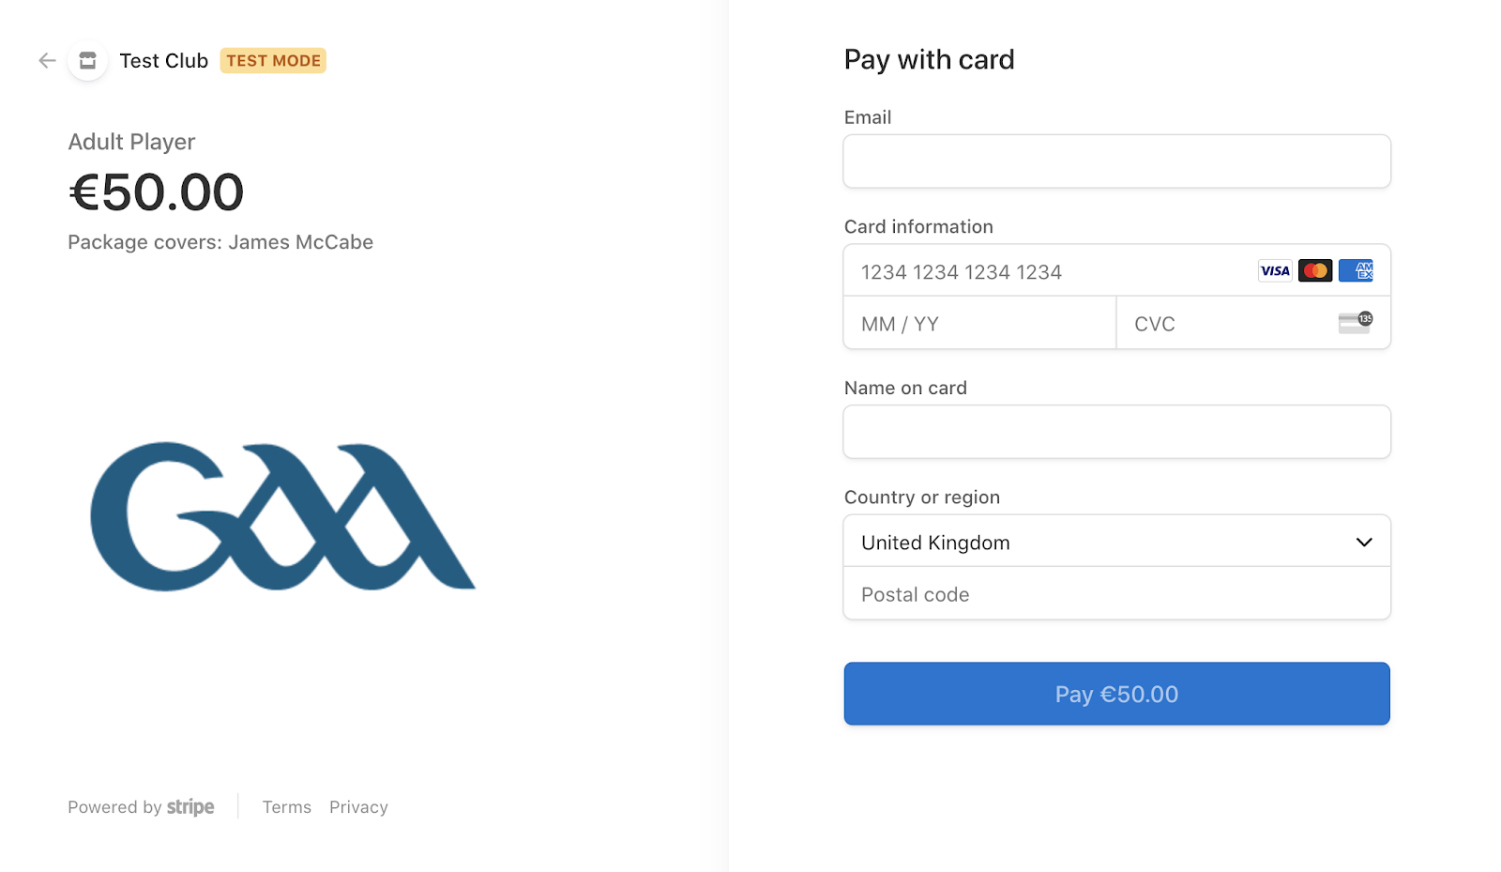This screenshot has width=1501, height=872.
Task: Click the American Express logo
Action: coord(1356,271)
